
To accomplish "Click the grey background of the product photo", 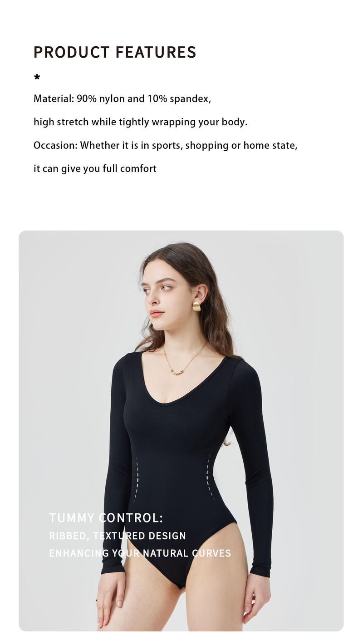I will click(68, 363).
